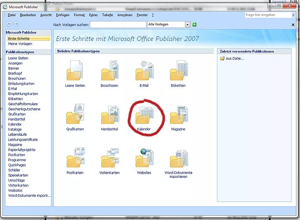Image resolution: width=300 pixels, height=220 pixels.
Task: Select Etiketten in sidebar list
Action: coord(15,99)
